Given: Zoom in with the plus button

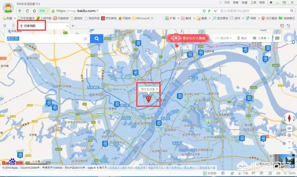Looking at the screenshot, I should coord(289,142).
